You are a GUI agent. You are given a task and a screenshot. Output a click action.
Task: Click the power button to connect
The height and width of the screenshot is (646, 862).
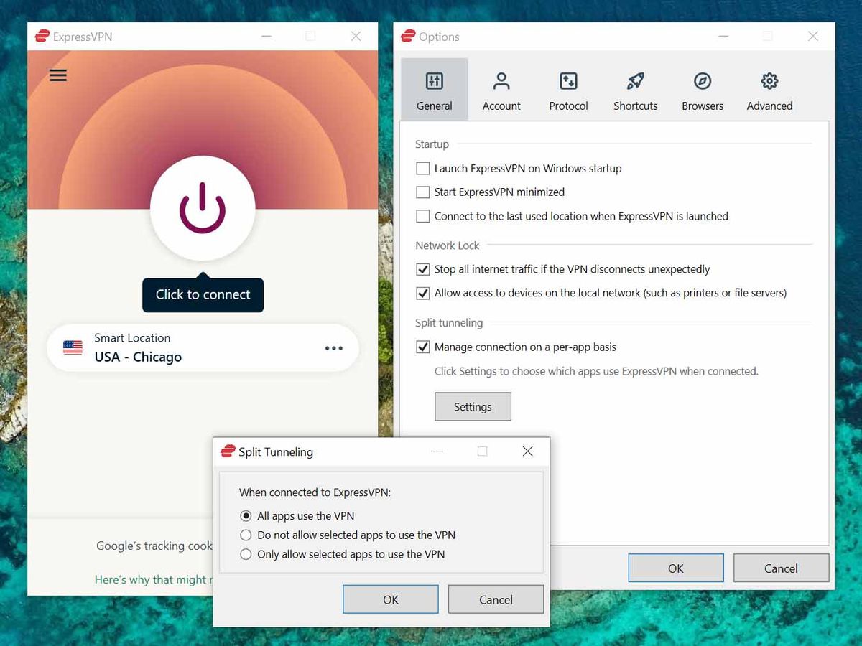point(203,208)
